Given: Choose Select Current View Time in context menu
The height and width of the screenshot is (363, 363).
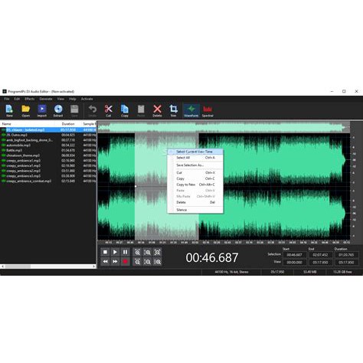Looking at the screenshot, I should (x=195, y=152).
